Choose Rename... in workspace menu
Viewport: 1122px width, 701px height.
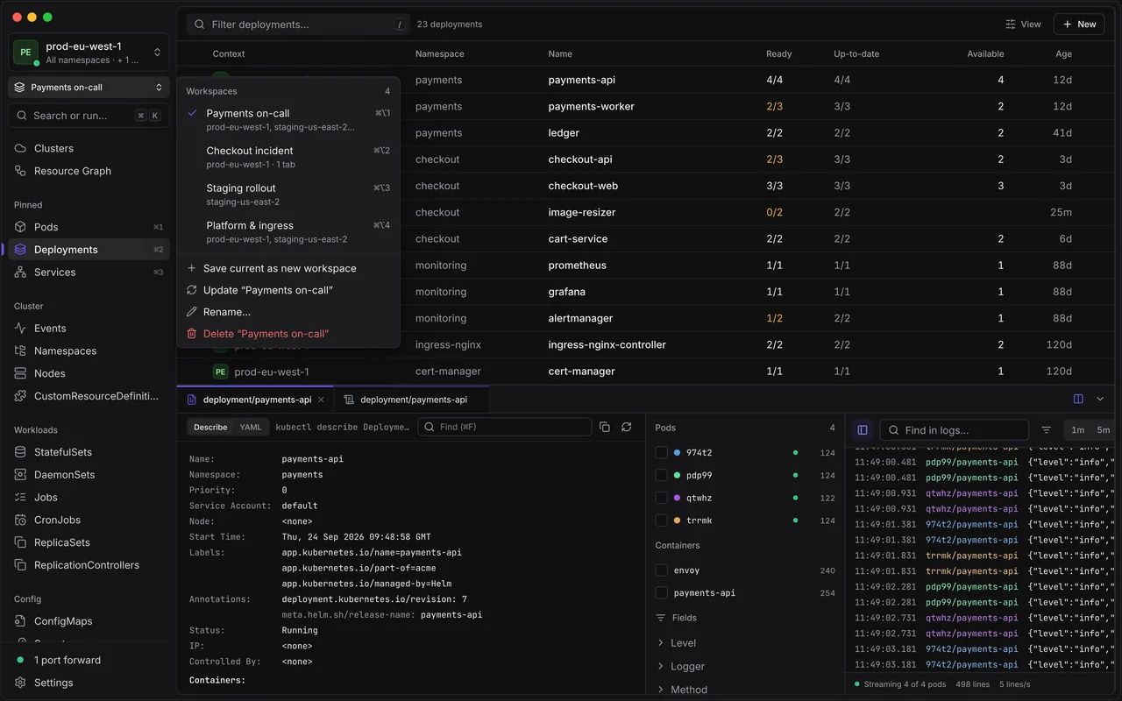point(288,312)
